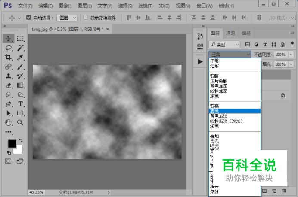Open the Fill slider dropdown arrow
Viewport: 298px width, 197px height.
291,64
